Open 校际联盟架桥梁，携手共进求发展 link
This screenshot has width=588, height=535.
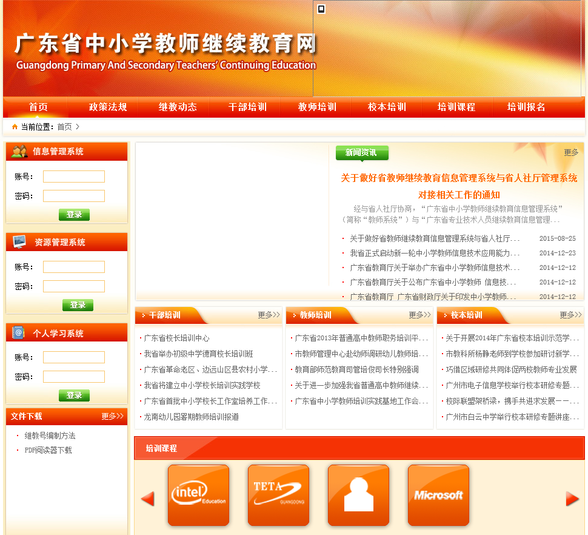pos(512,401)
